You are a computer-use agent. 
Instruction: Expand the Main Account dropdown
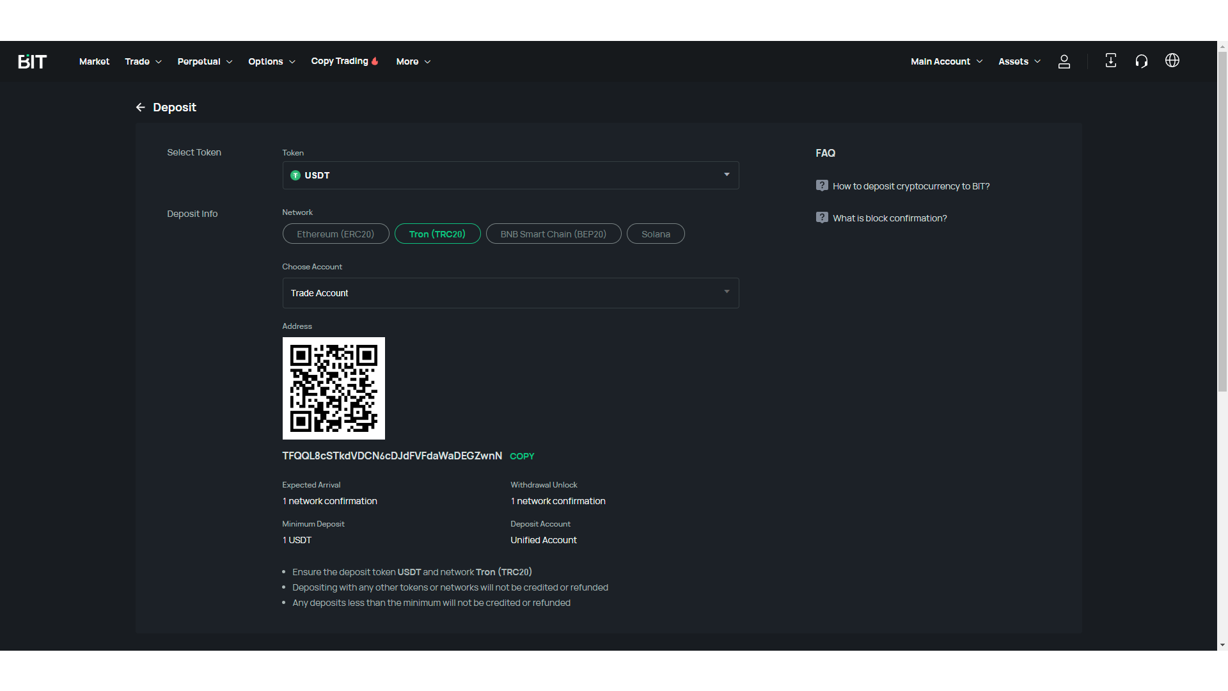(x=947, y=61)
